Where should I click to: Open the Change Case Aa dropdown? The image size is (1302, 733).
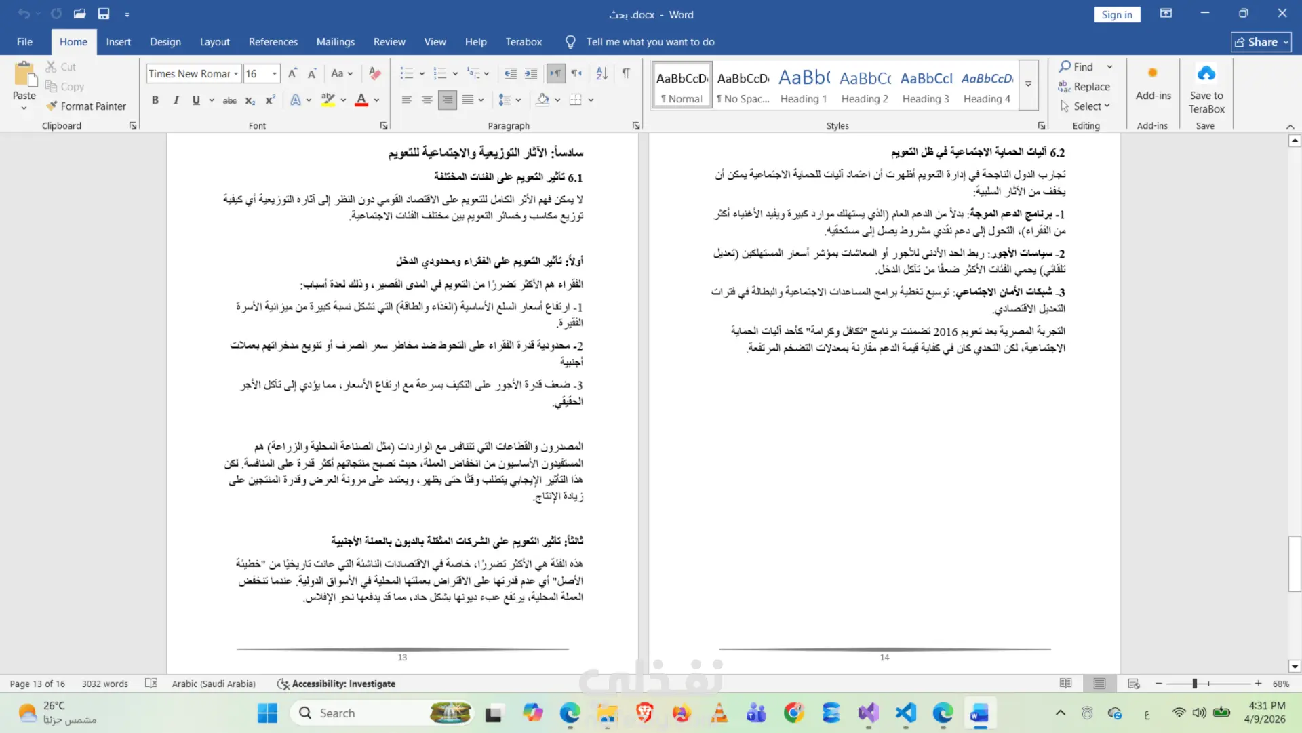pyautogui.click(x=342, y=73)
